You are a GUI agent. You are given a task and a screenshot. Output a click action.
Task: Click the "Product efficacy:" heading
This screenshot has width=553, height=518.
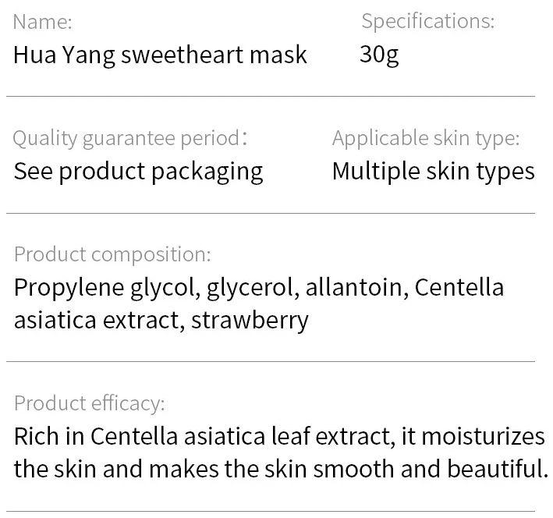point(90,403)
